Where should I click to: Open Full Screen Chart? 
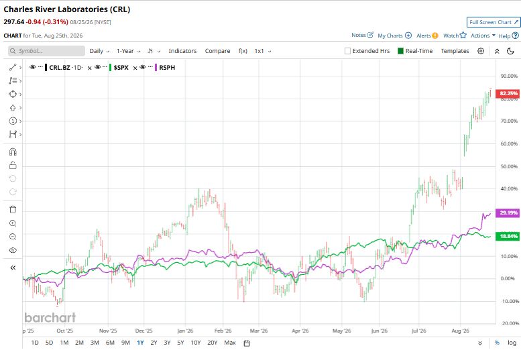(x=493, y=22)
